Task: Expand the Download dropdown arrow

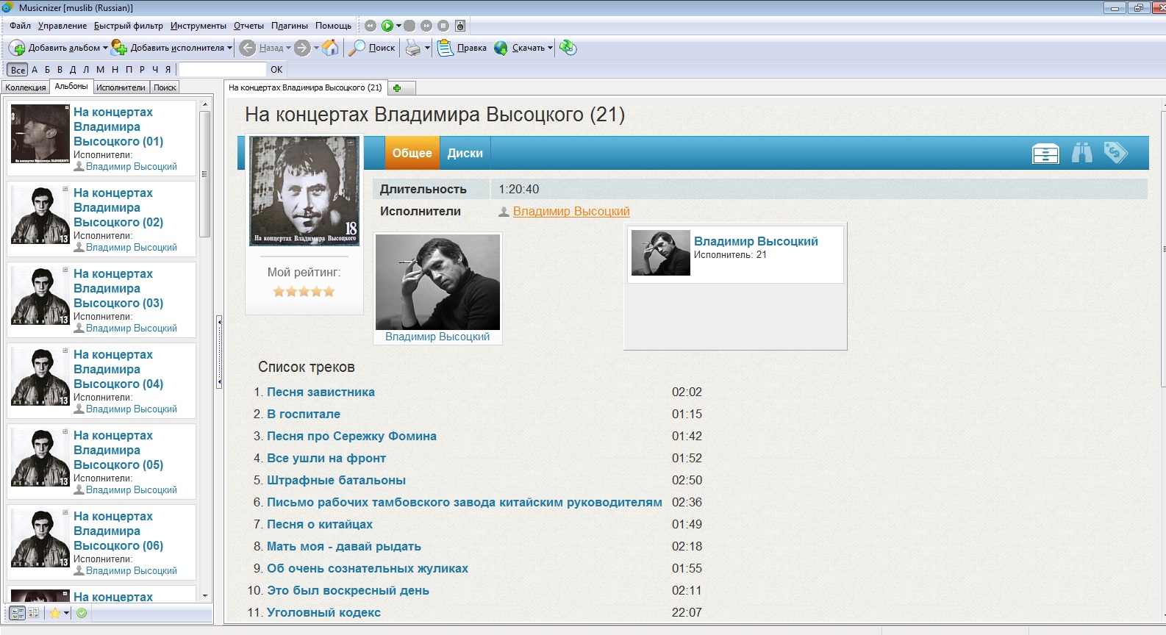Action: 550,49
